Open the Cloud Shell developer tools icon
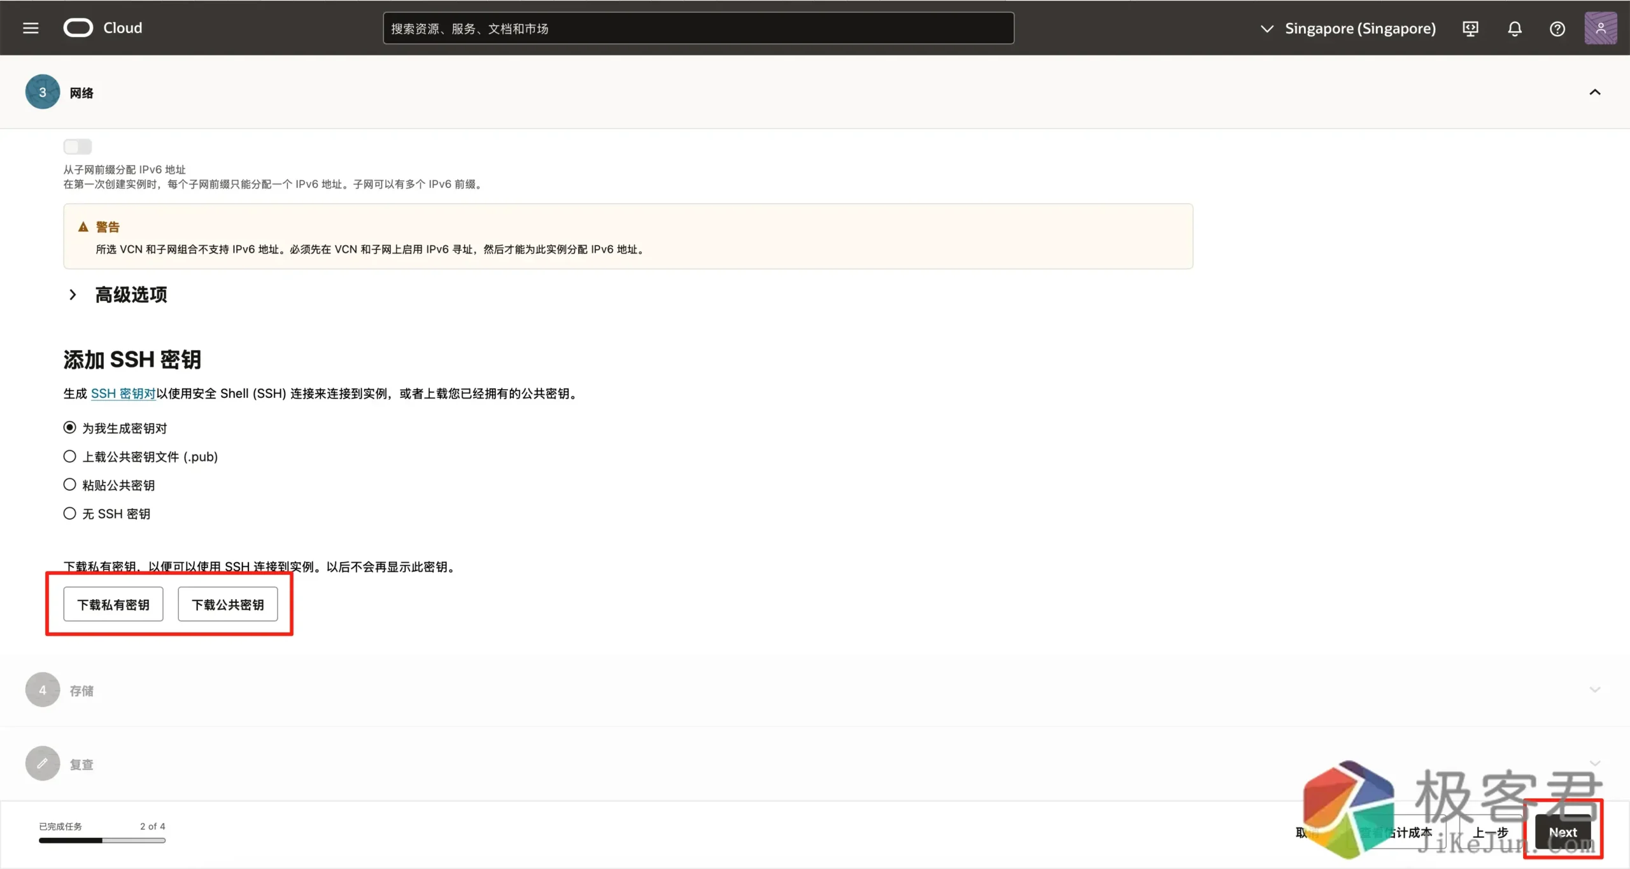This screenshot has width=1630, height=869. [x=1470, y=29]
